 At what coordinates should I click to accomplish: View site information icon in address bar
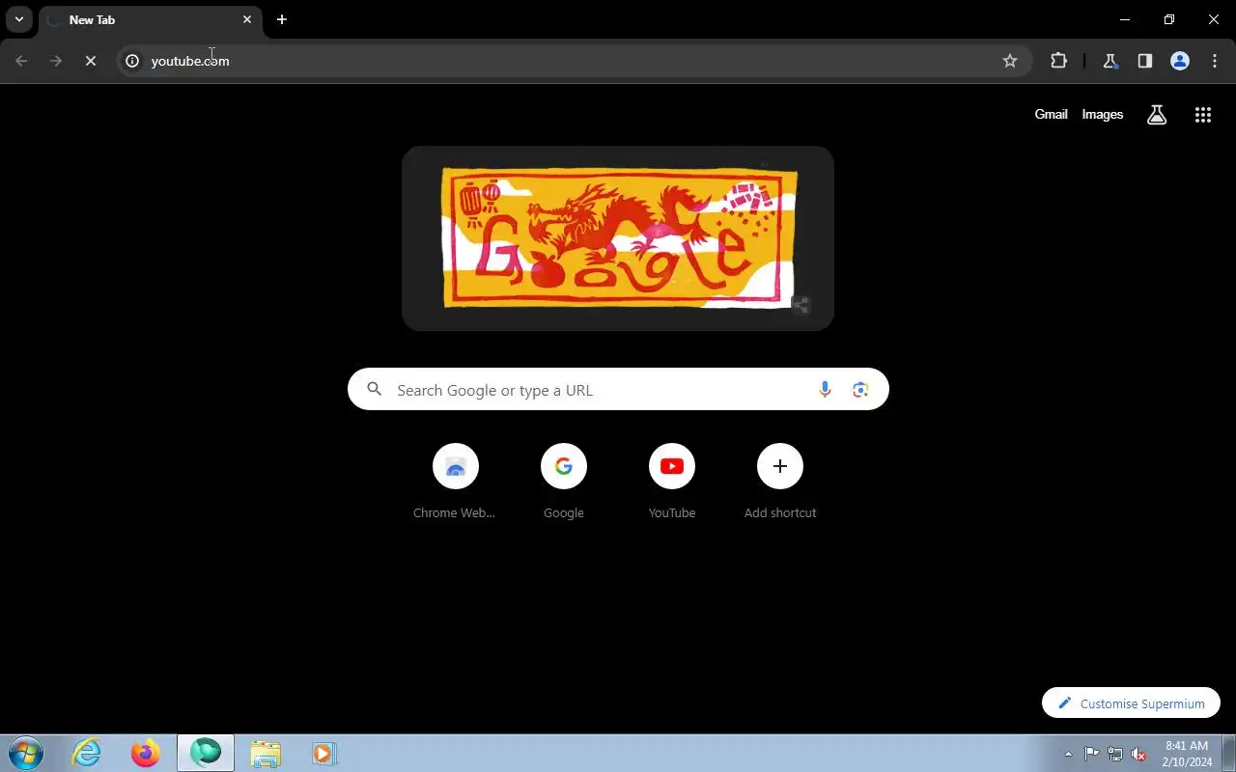point(132,61)
